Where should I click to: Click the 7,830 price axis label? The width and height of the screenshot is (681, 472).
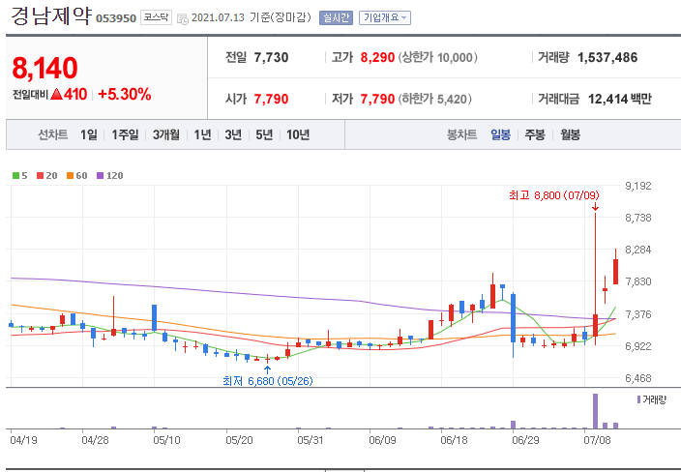pyautogui.click(x=638, y=281)
